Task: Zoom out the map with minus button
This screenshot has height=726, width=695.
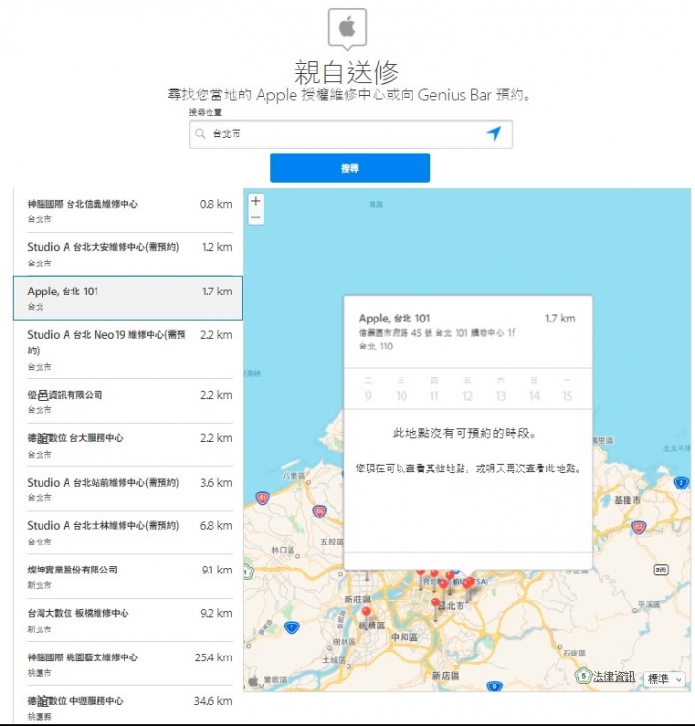Action: tap(256, 217)
